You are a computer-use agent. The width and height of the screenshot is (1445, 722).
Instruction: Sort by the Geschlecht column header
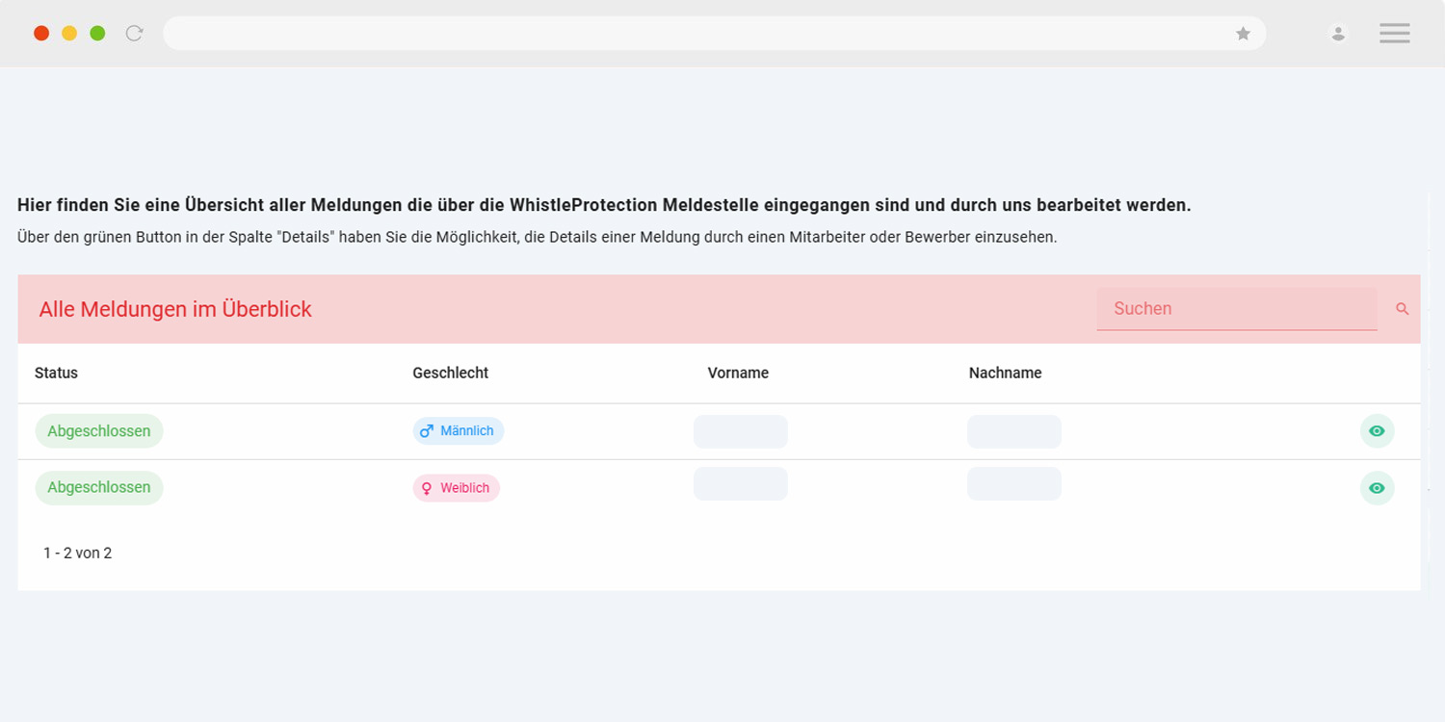click(450, 373)
